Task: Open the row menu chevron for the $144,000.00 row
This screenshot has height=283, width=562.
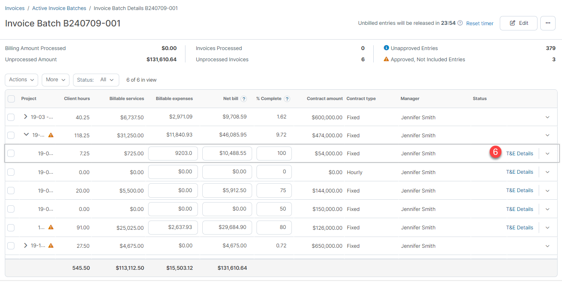Action: pyautogui.click(x=548, y=191)
